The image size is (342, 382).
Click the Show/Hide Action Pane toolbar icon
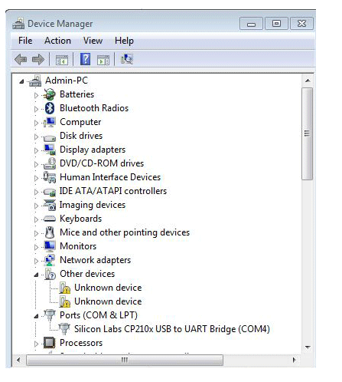103,60
